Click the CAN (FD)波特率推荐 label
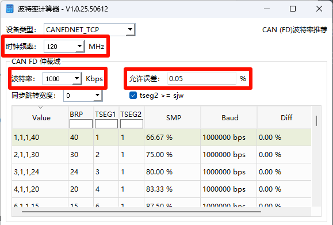This screenshot has height=225, width=333. (294, 30)
